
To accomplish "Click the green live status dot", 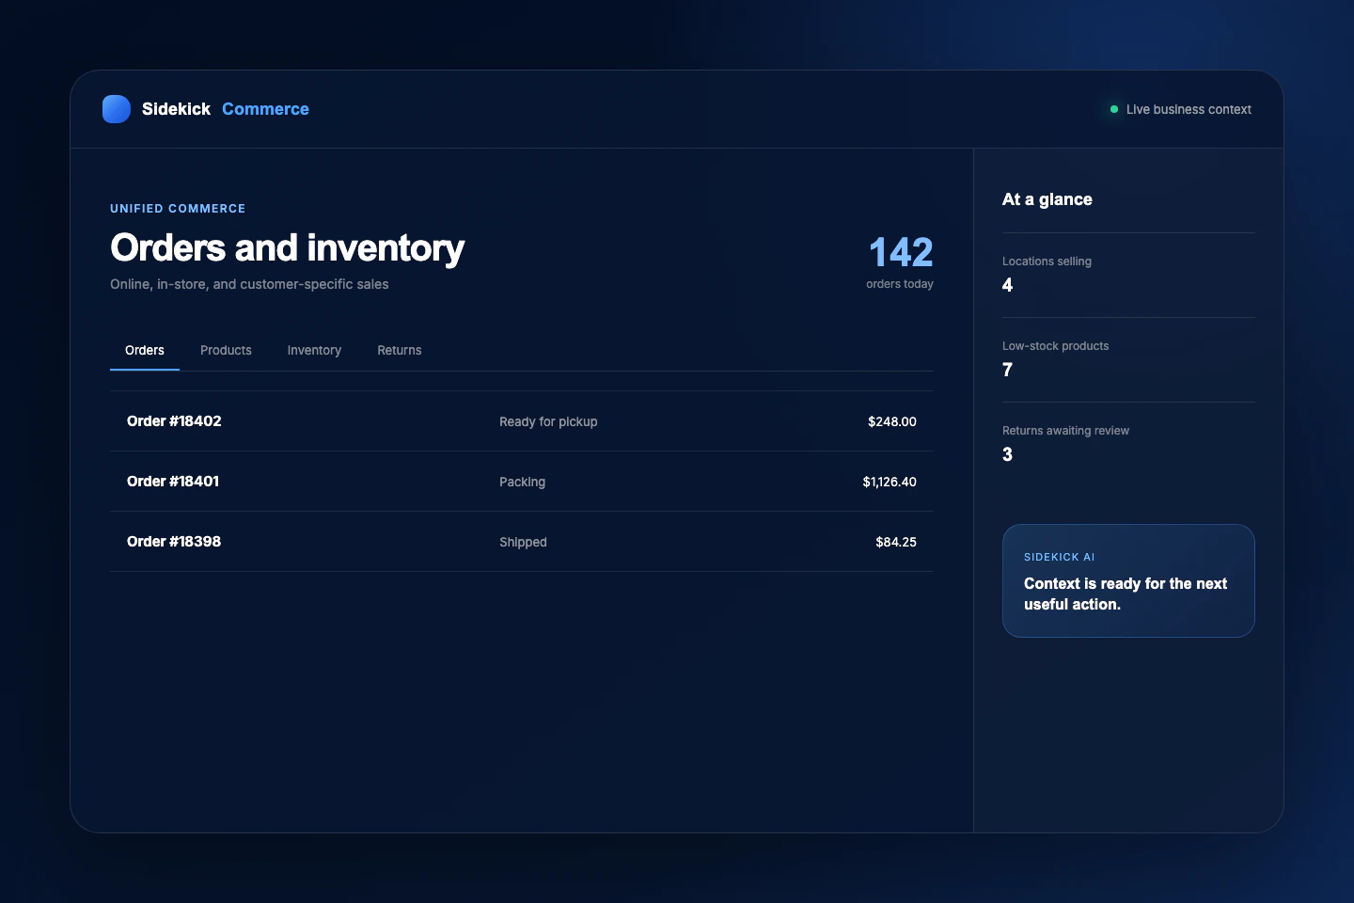I will (1114, 109).
